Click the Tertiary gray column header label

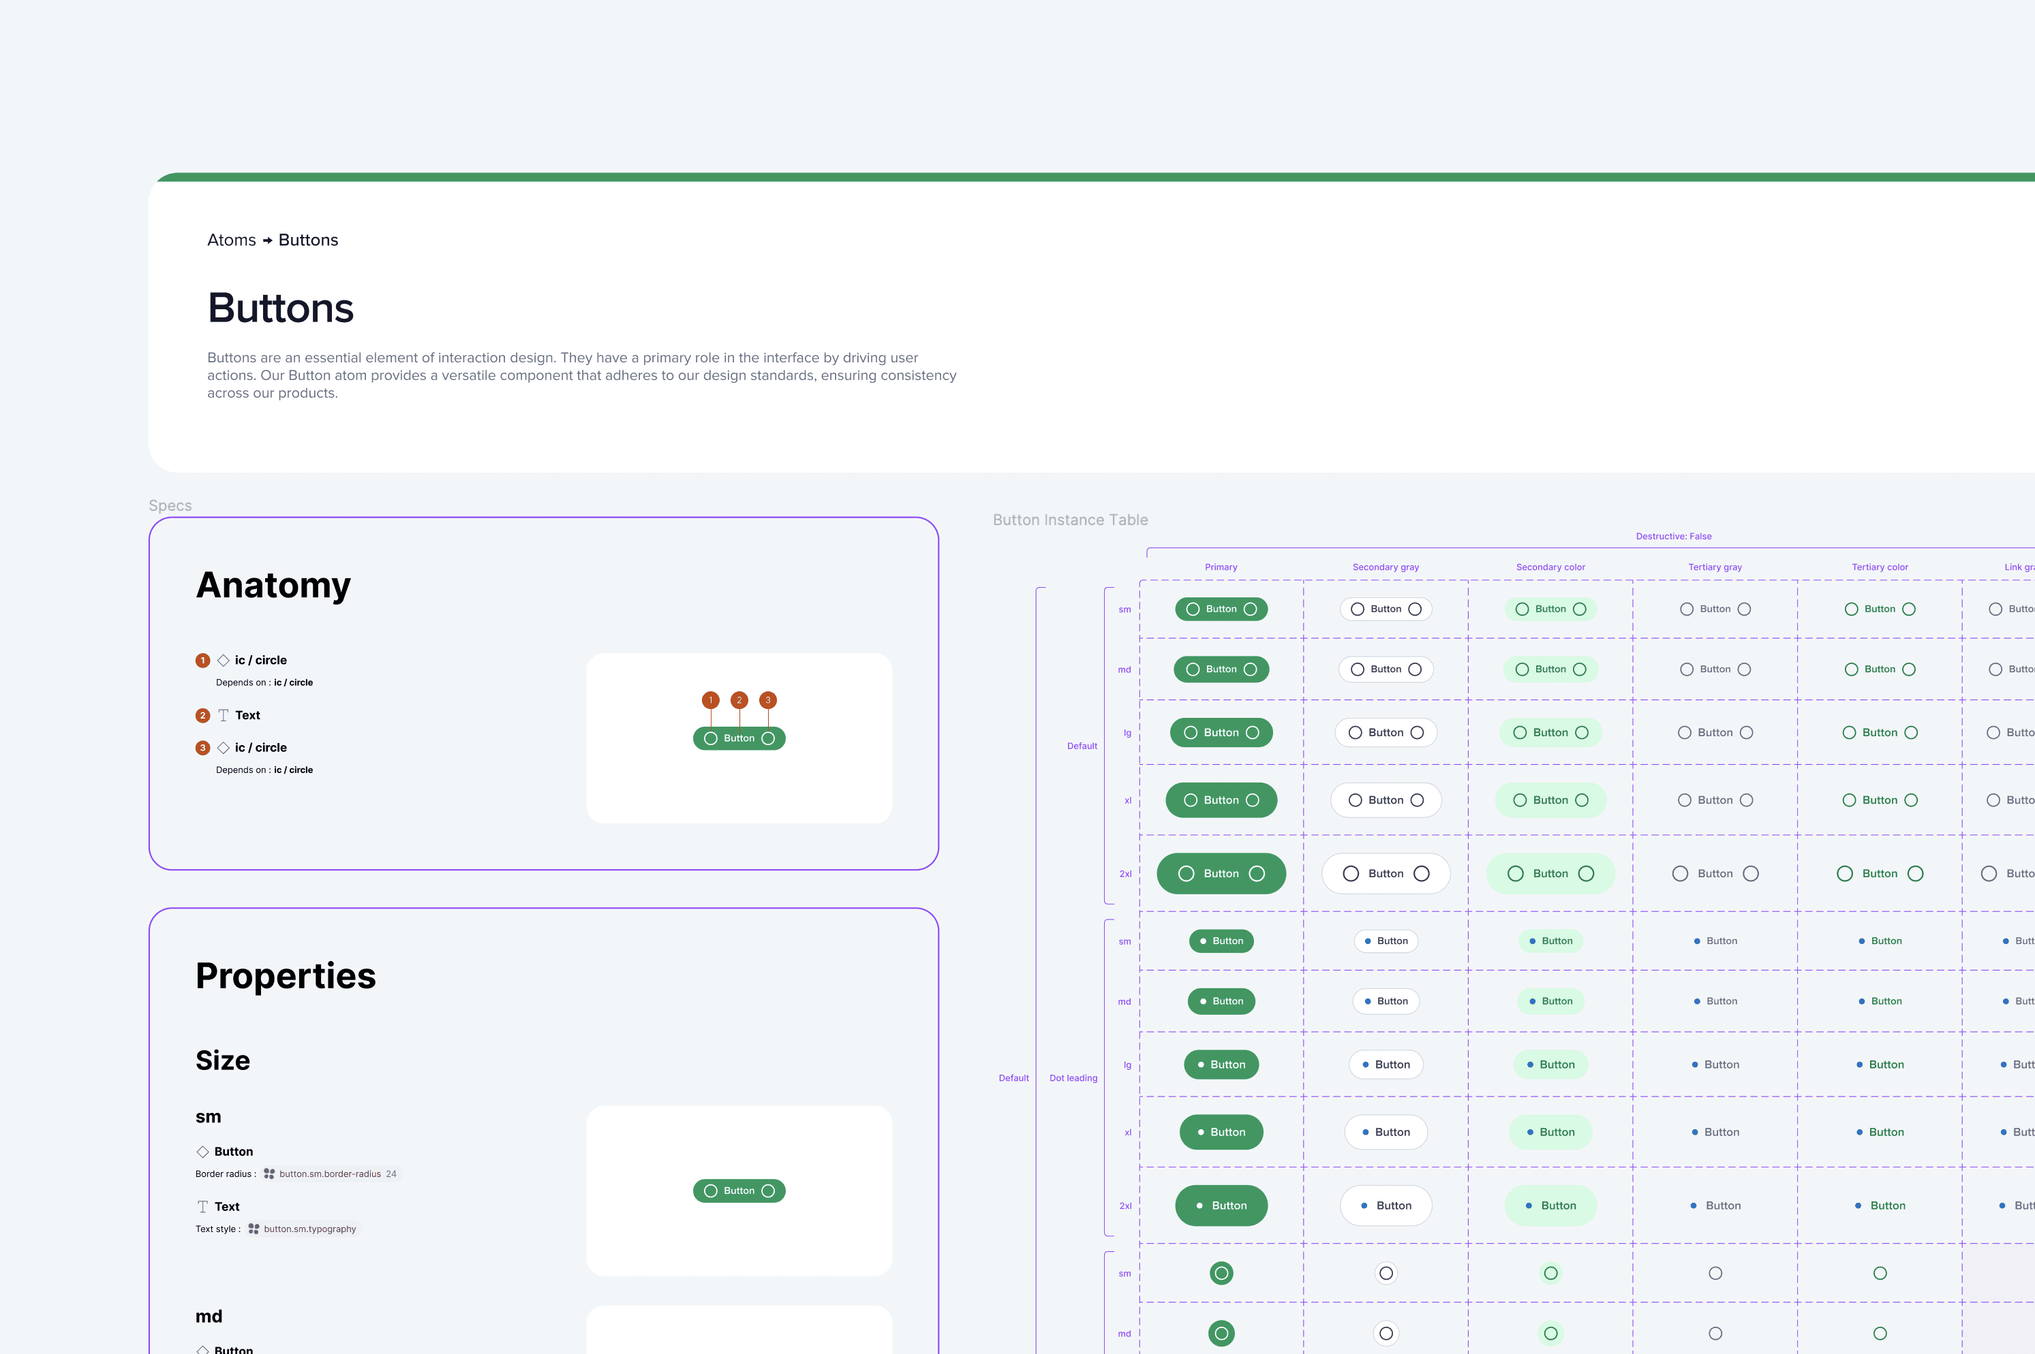[1715, 567]
